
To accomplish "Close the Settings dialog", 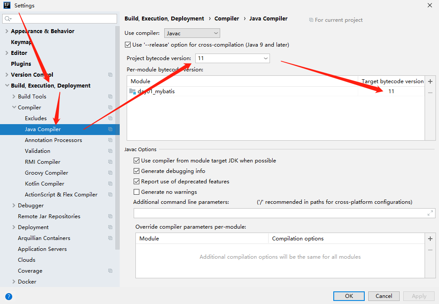I will tap(430, 5).
